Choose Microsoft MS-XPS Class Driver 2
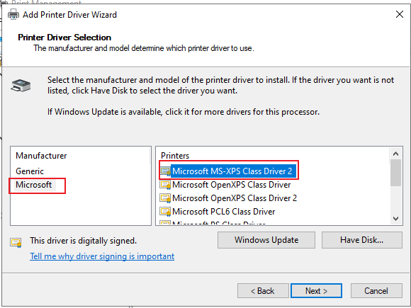Screen dimensions: 411x308 [x=232, y=171]
